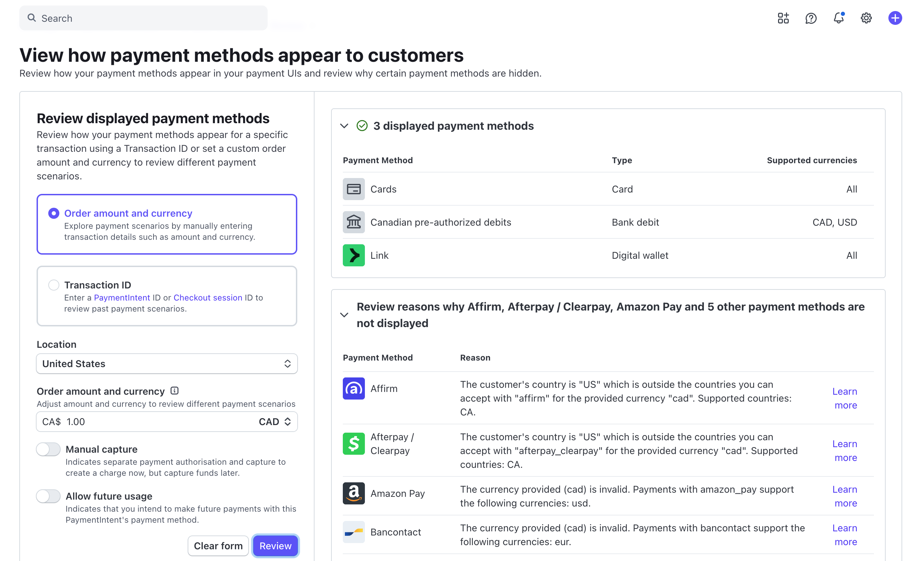Image resolution: width=916 pixels, height=561 pixels.
Task: Open the Location dropdown showing United States
Action: click(x=167, y=363)
